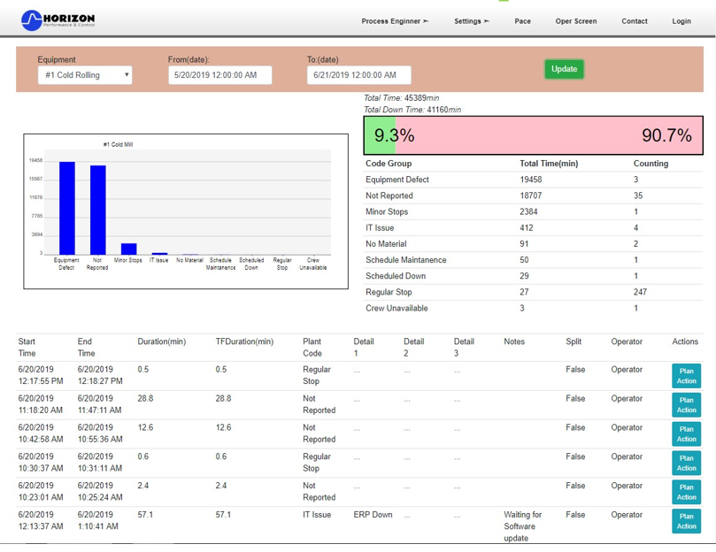Image resolution: width=716 pixels, height=552 pixels.
Task: Click the Counting column header
Action: coord(651,164)
